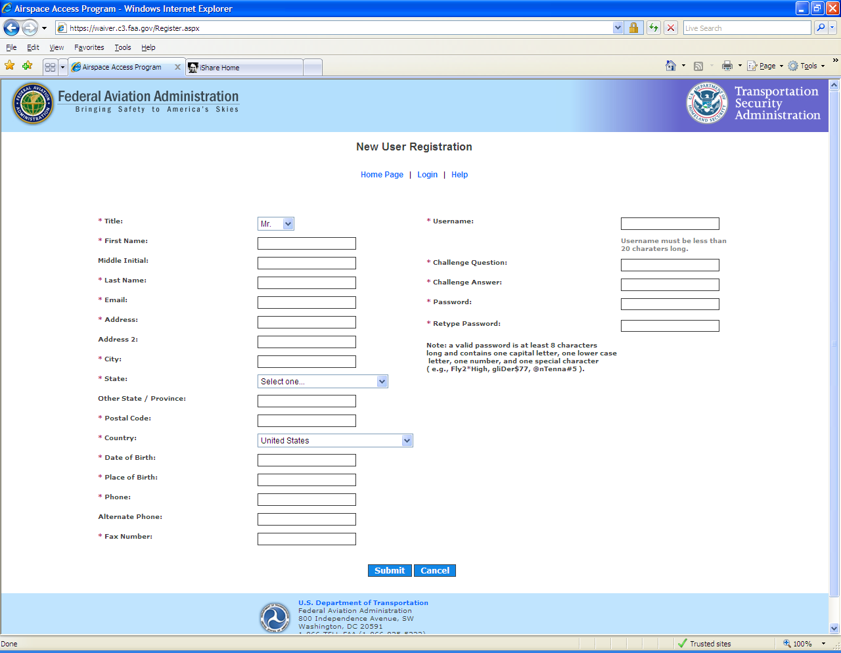Open the tab list dropdown arrow
Image resolution: width=841 pixels, height=653 pixels.
(62, 67)
